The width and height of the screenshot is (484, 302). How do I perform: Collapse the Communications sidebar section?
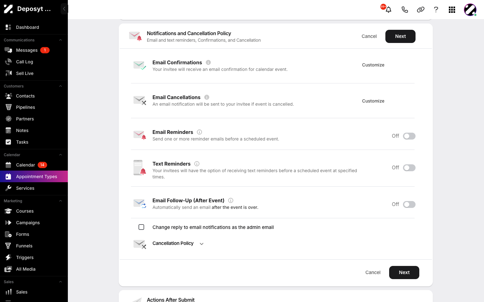[x=61, y=40]
